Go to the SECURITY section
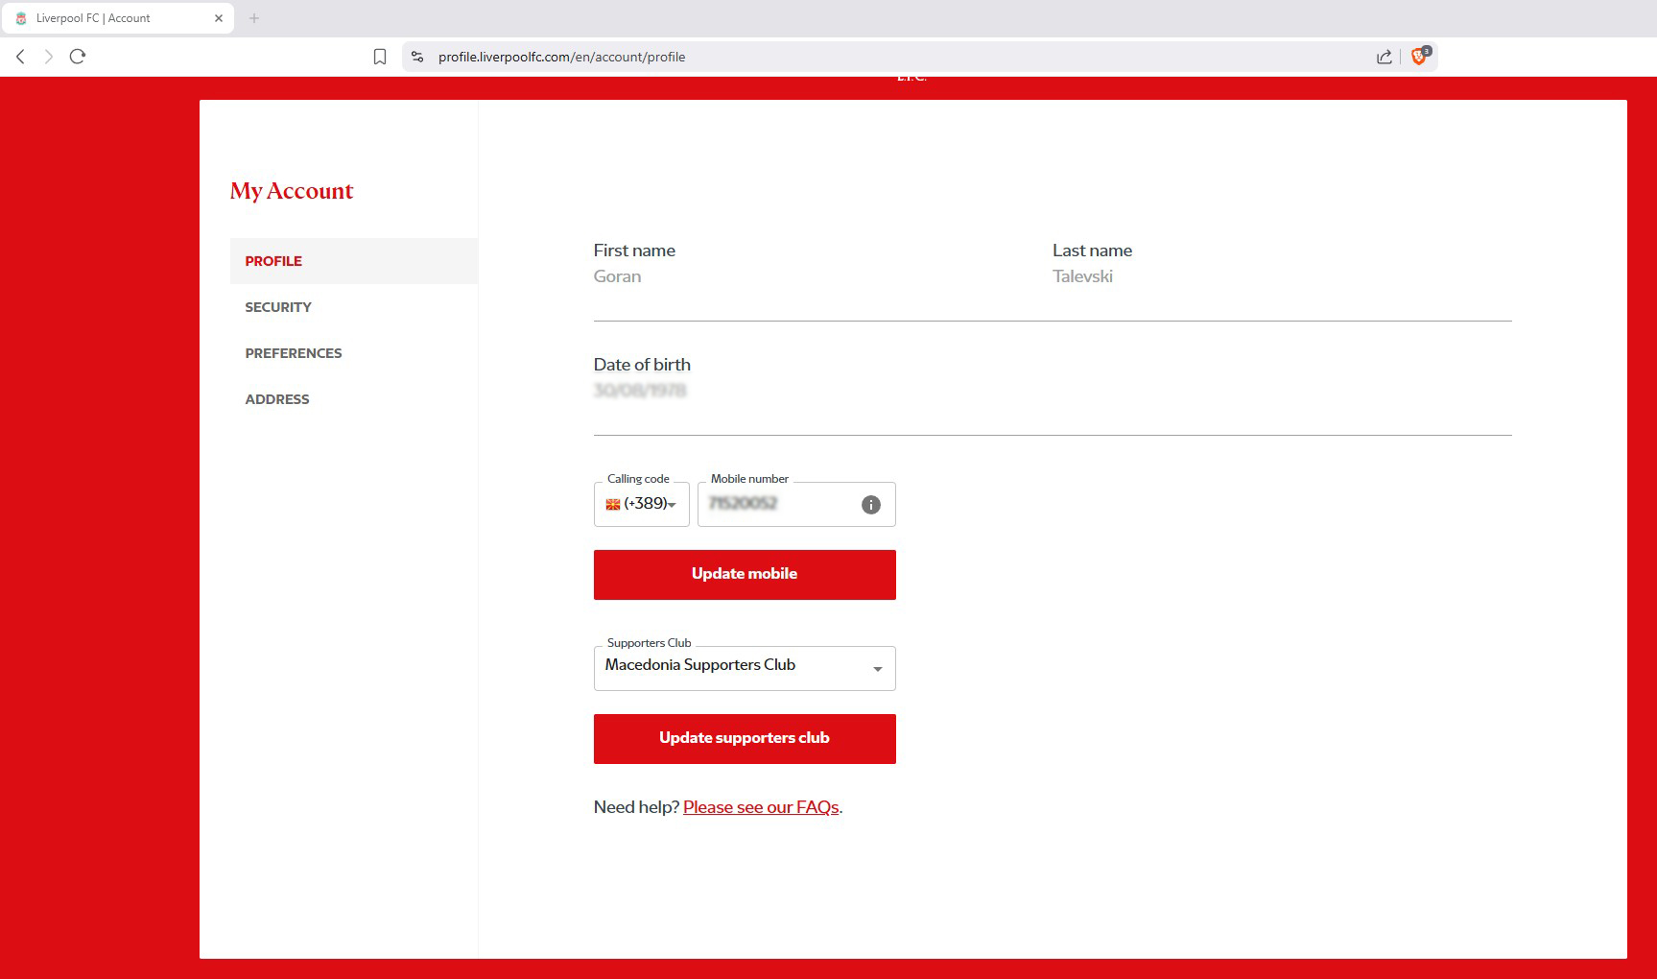 pos(278,307)
